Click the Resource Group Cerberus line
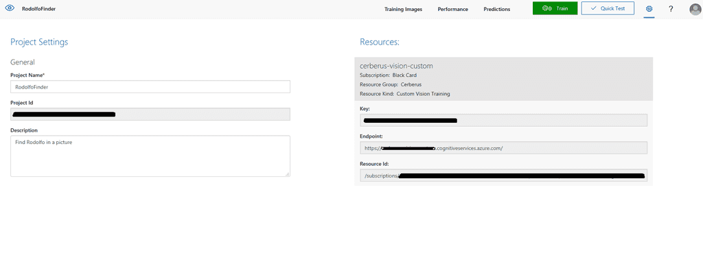The width and height of the screenshot is (703, 266). 391,84
